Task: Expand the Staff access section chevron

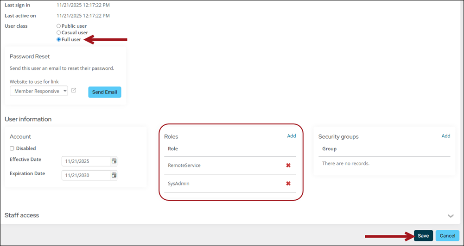Action: coord(450,215)
